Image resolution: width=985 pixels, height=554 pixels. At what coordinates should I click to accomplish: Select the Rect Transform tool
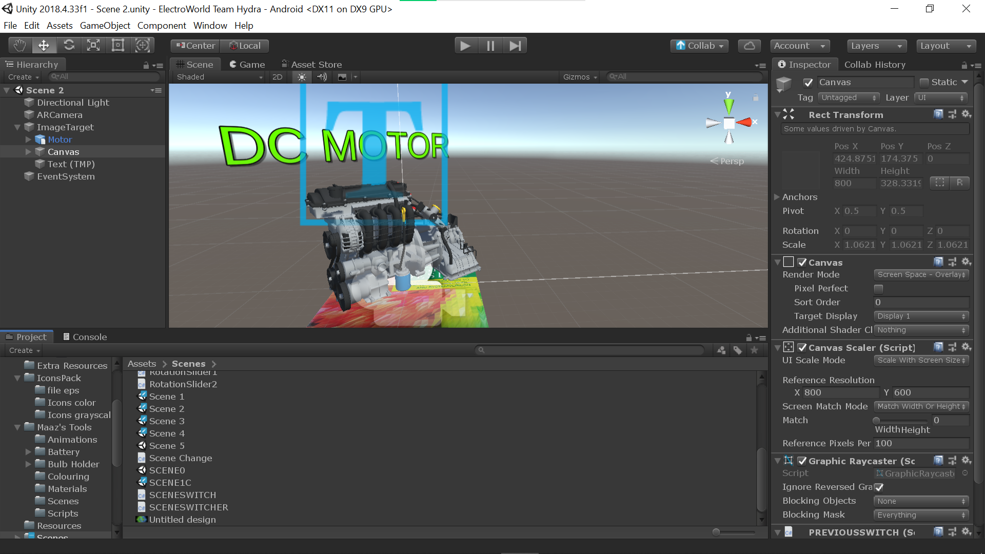coord(118,46)
